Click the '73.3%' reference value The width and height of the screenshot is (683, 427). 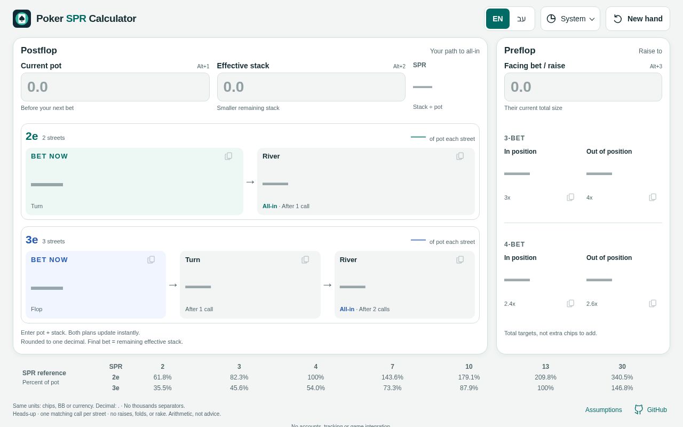(392, 388)
